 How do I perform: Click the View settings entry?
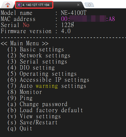click(34, 116)
